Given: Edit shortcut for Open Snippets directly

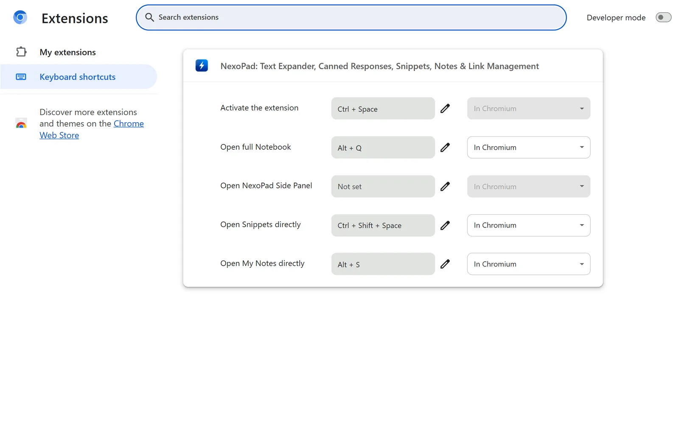Looking at the screenshot, I should click(x=445, y=225).
